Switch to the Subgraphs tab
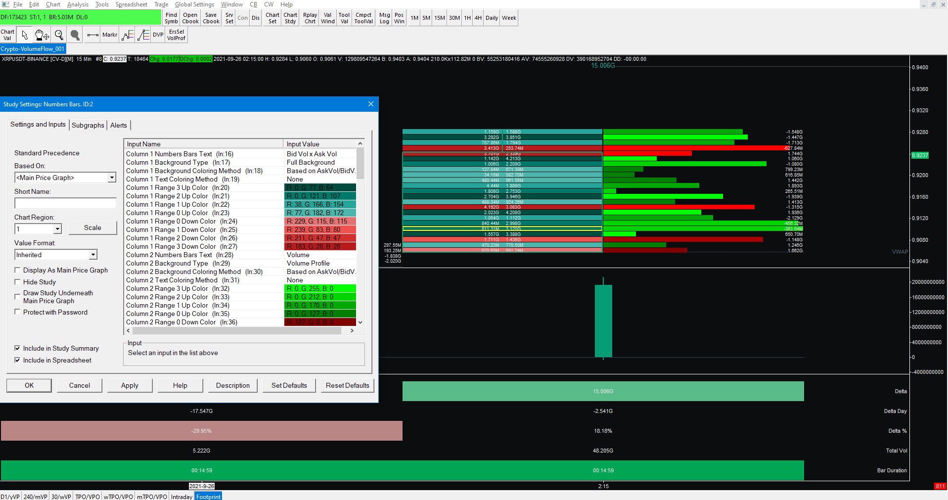This screenshot has width=948, height=500. 88,125
